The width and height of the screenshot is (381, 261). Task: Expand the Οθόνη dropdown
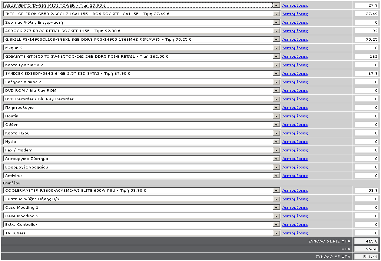(142, 124)
